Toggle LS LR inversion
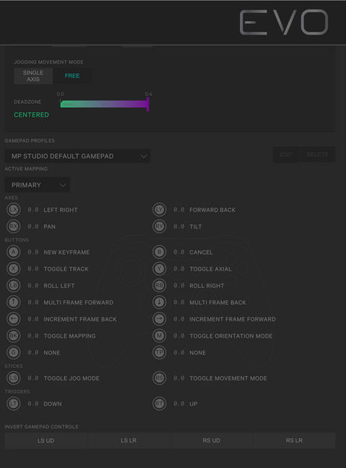 (x=129, y=441)
